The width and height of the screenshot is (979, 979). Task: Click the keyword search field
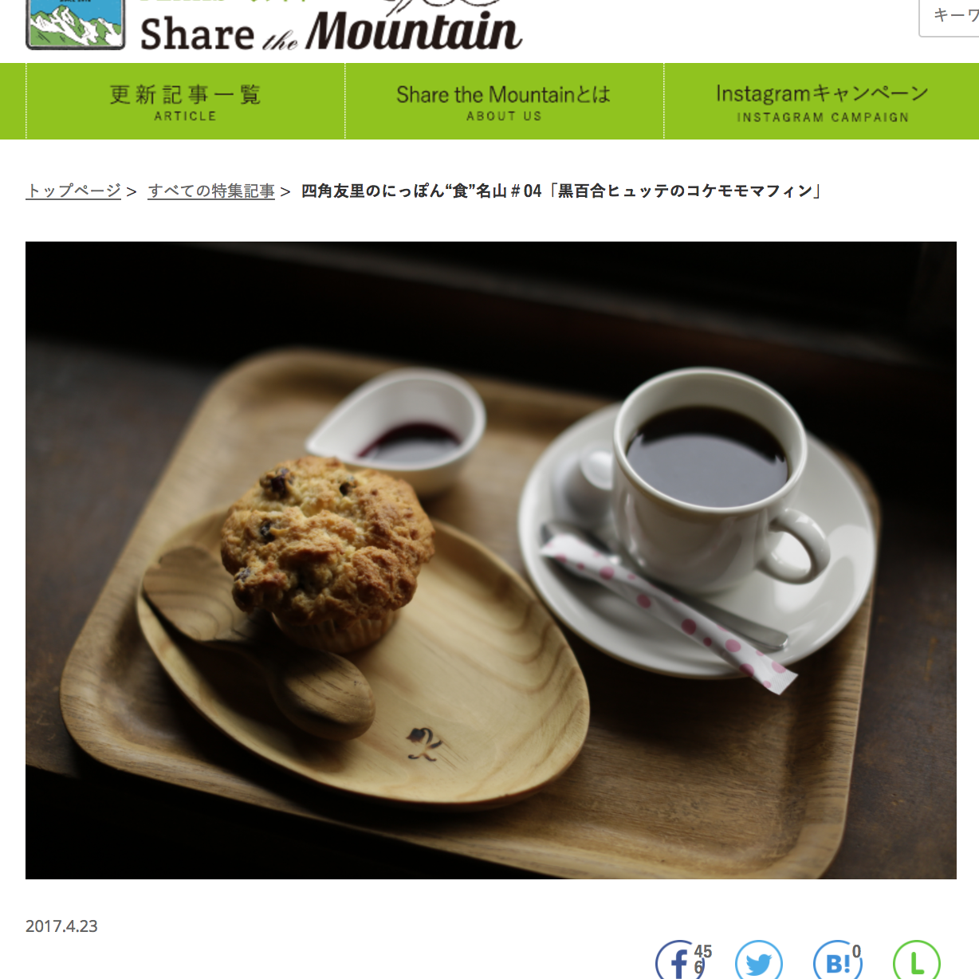[x=950, y=16]
